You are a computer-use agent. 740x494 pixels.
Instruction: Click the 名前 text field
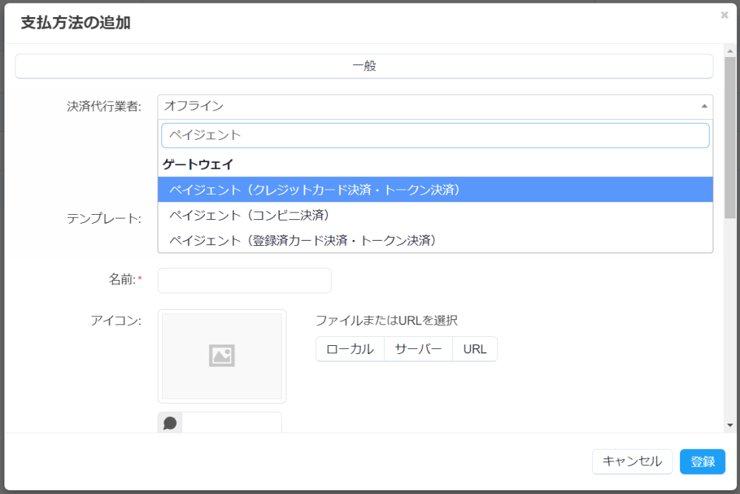[244, 281]
